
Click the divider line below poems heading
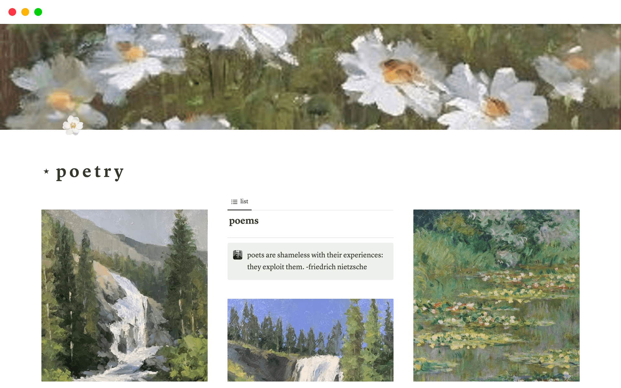pyautogui.click(x=310, y=238)
